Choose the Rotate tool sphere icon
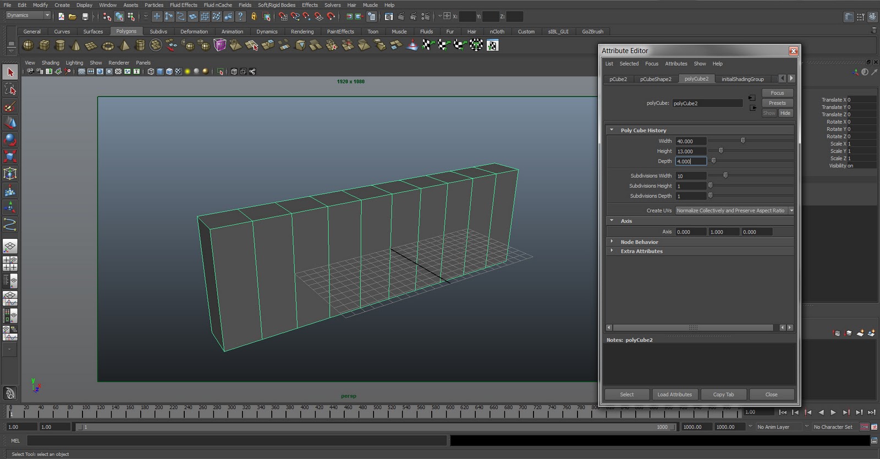 coord(10,140)
